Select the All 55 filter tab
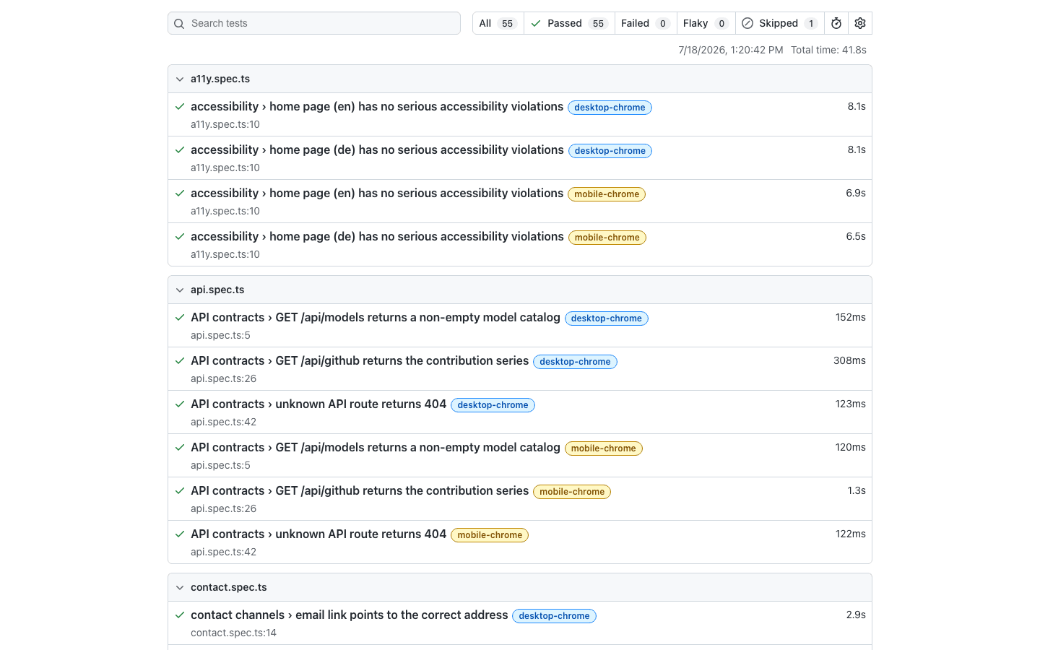 pos(498,23)
